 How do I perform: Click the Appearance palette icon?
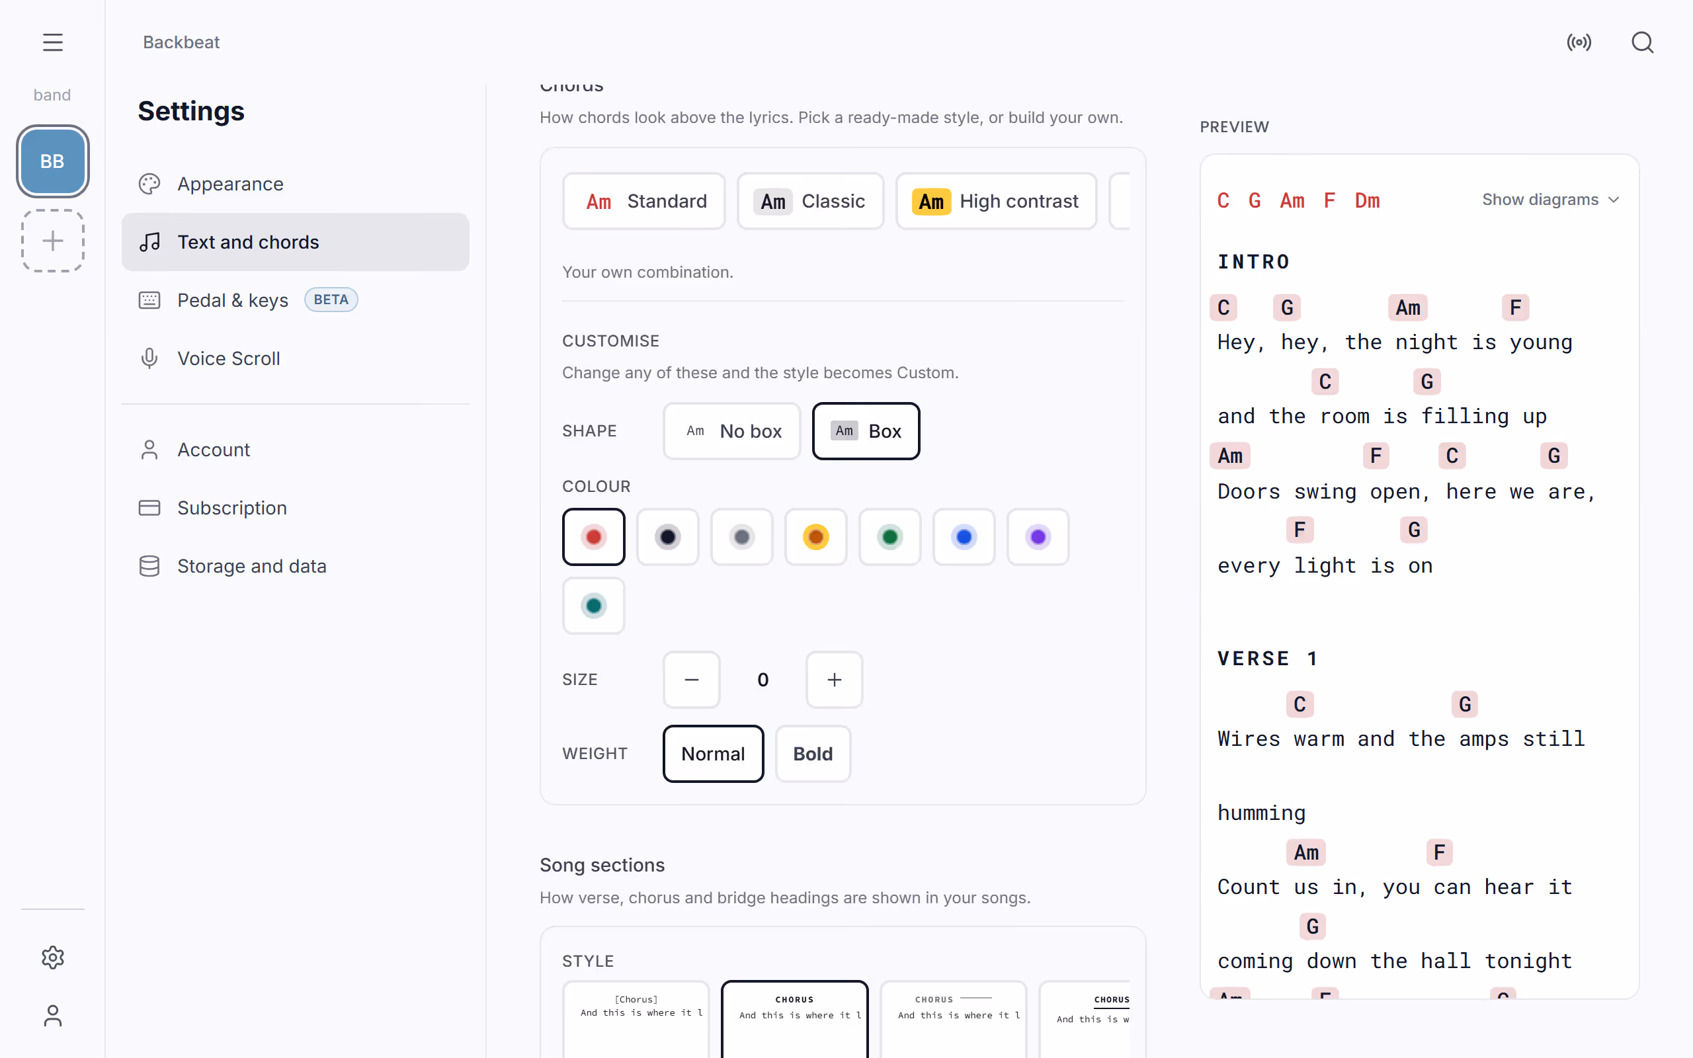149,184
